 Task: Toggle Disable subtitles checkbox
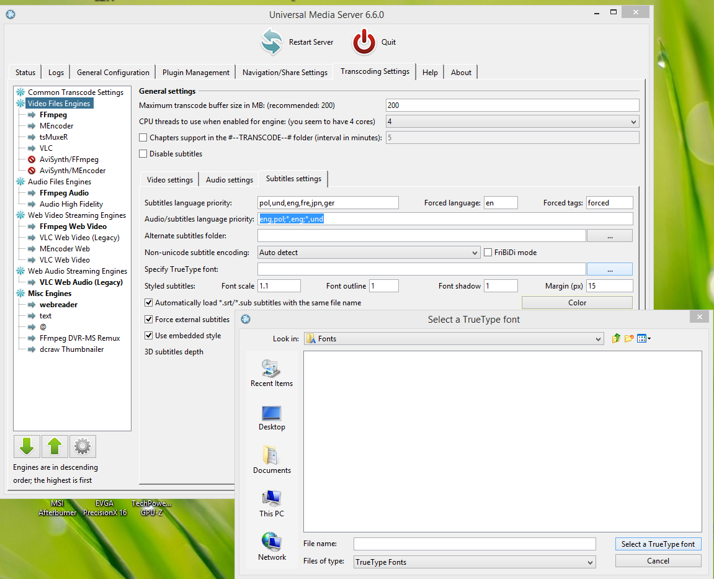pos(143,153)
